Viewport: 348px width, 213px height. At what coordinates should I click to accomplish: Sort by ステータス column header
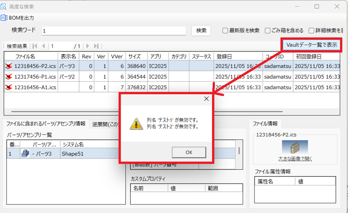(x=202, y=56)
